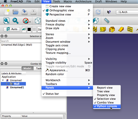The image size is (138, 119).
Task: Uncheck Combo View in Panels submenu
Action: [107, 102]
